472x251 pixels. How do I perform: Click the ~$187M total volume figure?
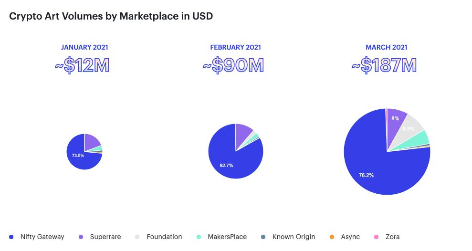[x=384, y=66]
